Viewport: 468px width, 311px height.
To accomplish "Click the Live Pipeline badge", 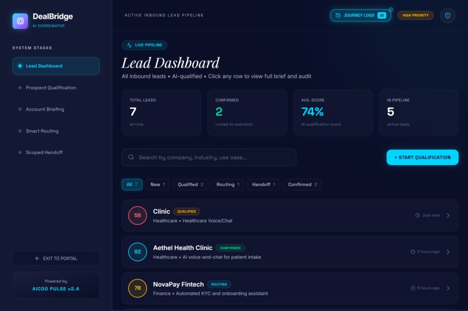I will pyautogui.click(x=144, y=45).
